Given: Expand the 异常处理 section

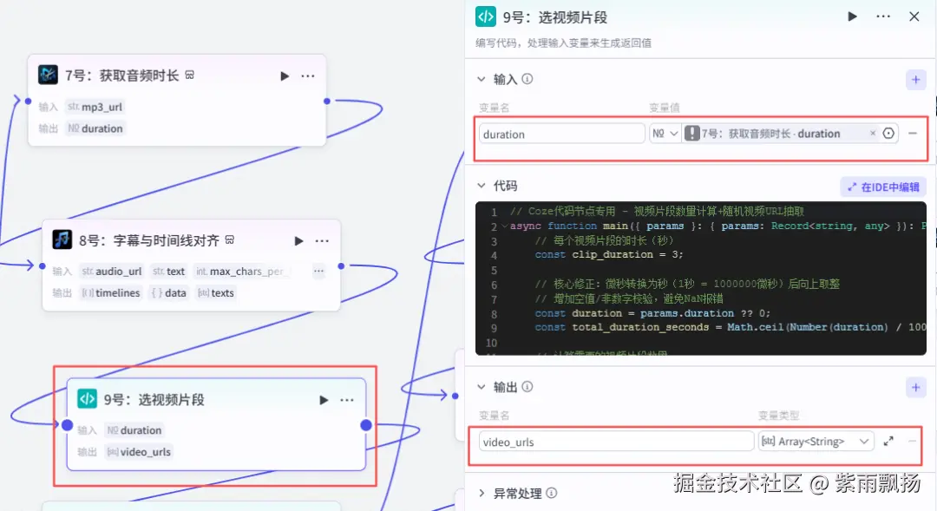Looking at the screenshot, I should click(481, 493).
